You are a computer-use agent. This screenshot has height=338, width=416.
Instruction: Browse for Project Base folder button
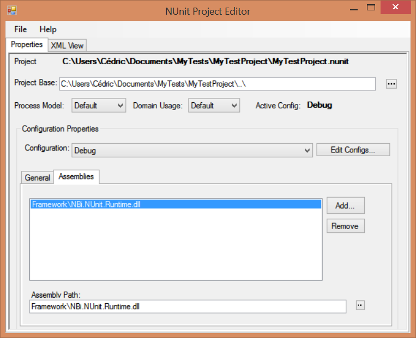[x=391, y=84]
